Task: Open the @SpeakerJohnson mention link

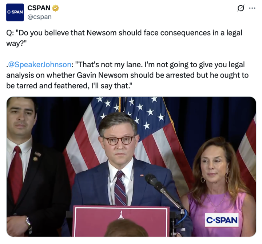Action: pos(40,64)
